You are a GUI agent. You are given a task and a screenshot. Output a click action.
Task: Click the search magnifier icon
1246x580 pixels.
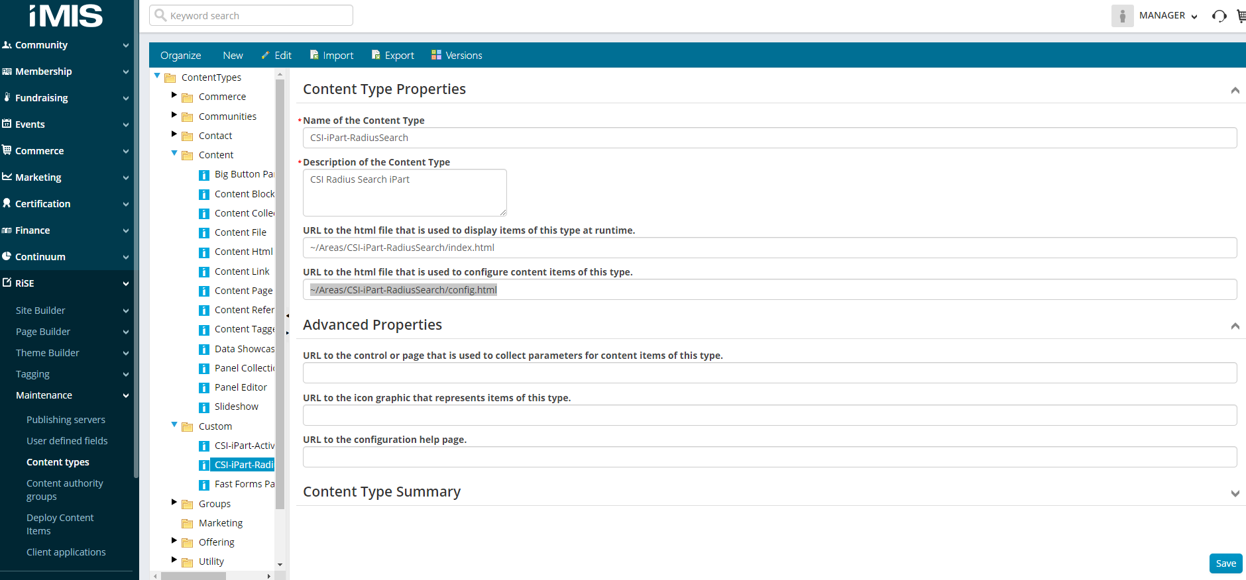pyautogui.click(x=160, y=15)
